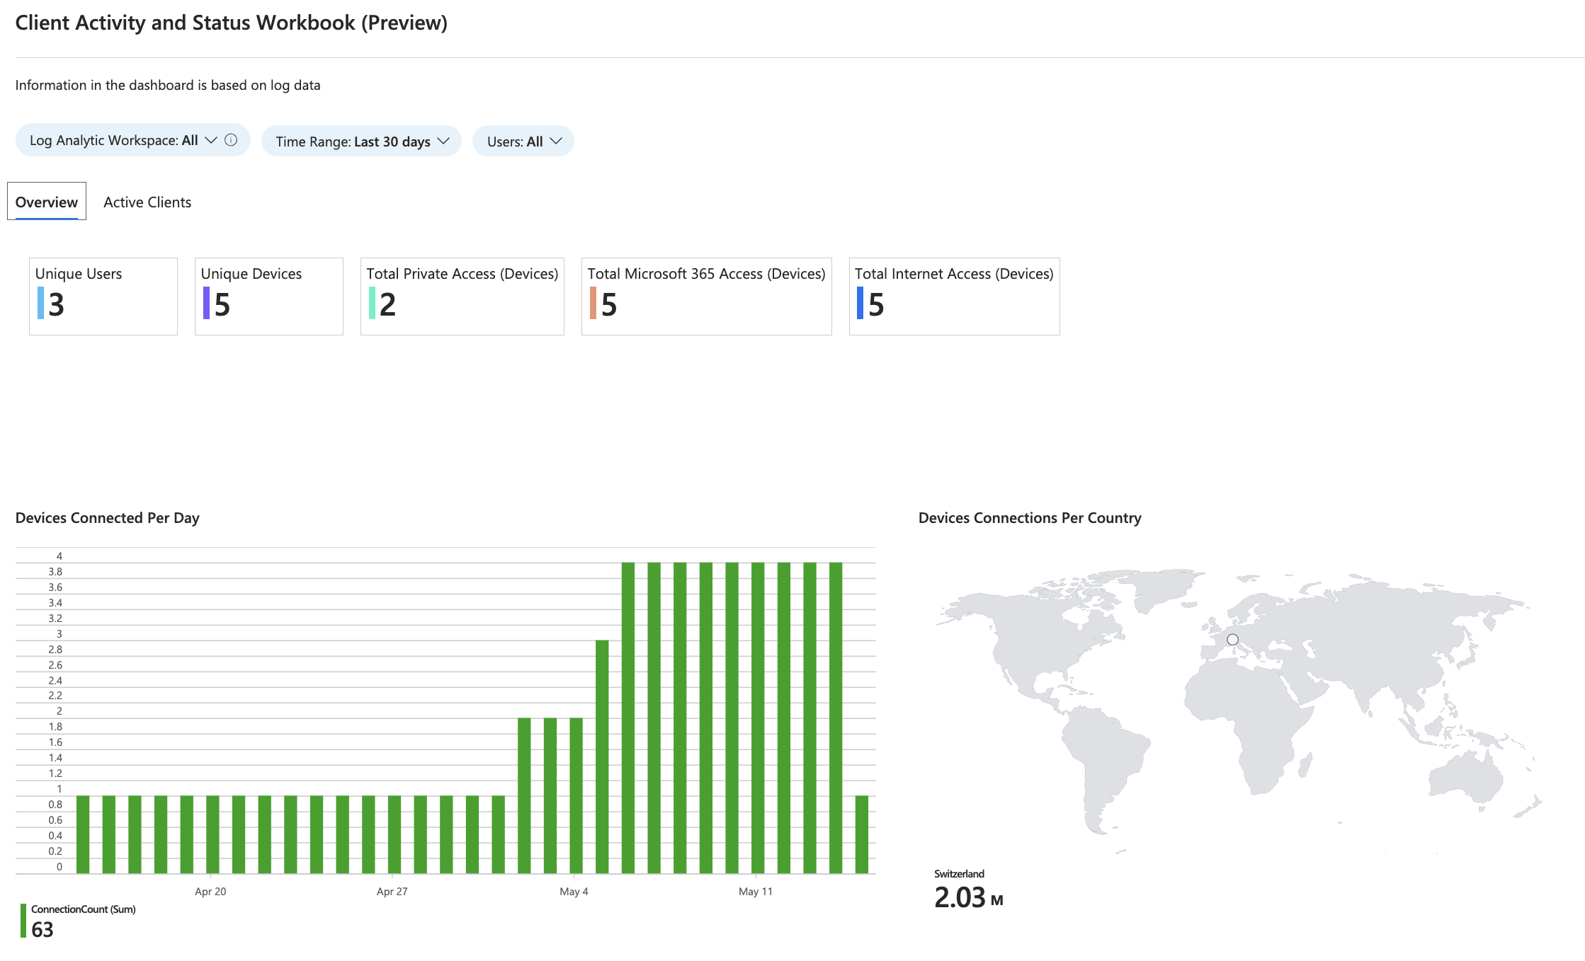1585x961 pixels.
Task: Switch to the Active Clients tab
Action: (x=147, y=202)
